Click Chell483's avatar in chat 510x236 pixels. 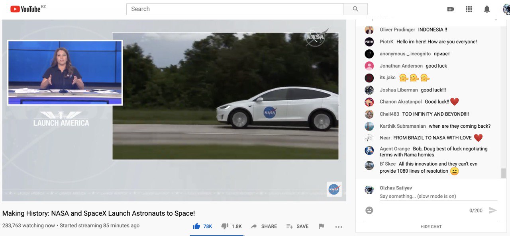click(369, 114)
